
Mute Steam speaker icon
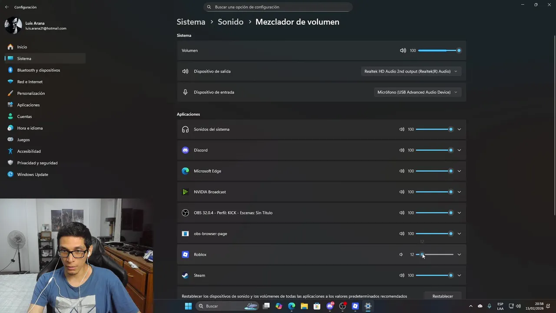402,275
